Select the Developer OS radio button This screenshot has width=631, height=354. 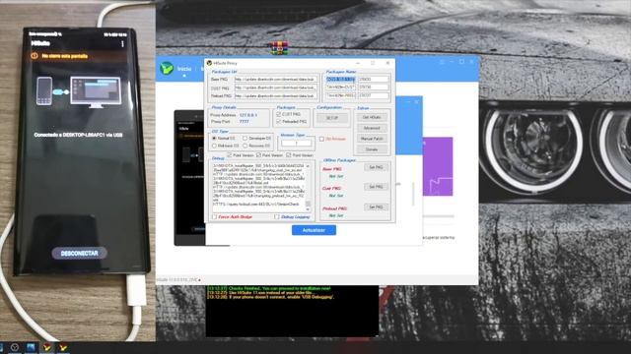tap(245, 138)
